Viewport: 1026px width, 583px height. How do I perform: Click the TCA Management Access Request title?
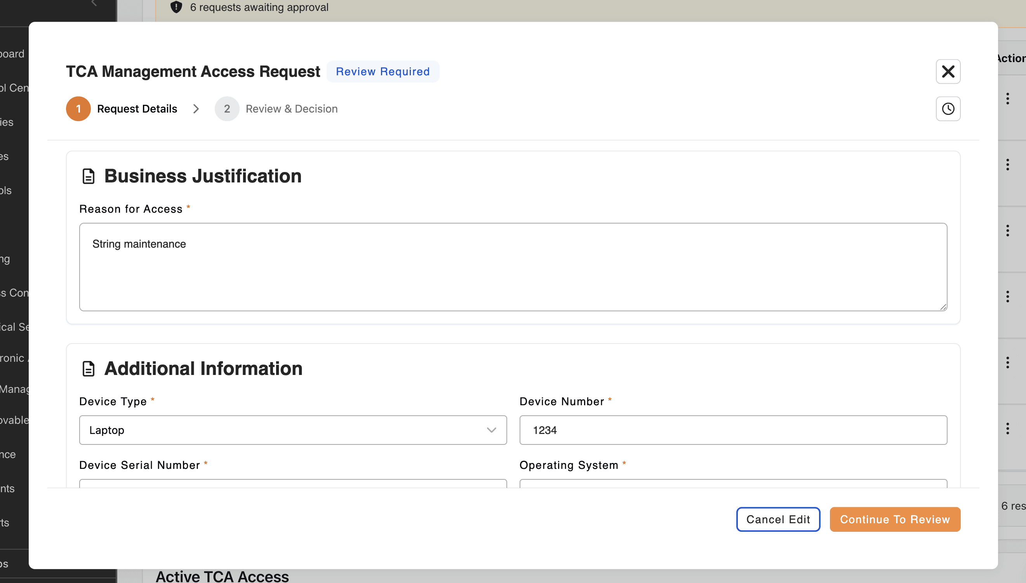pos(193,72)
